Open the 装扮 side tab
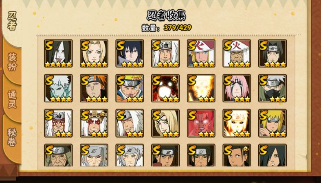This screenshot has width=321, height=183. point(12,61)
